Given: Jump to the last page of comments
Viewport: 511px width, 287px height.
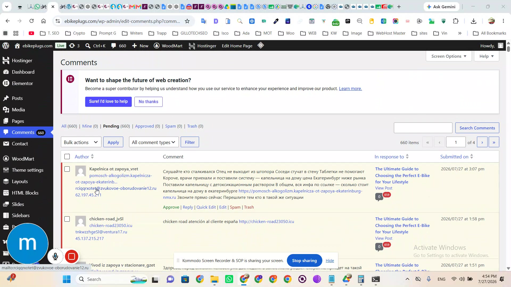Looking at the screenshot, I should (x=494, y=142).
